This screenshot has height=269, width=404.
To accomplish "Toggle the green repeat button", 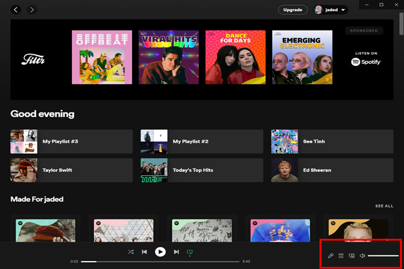I will pos(190,252).
